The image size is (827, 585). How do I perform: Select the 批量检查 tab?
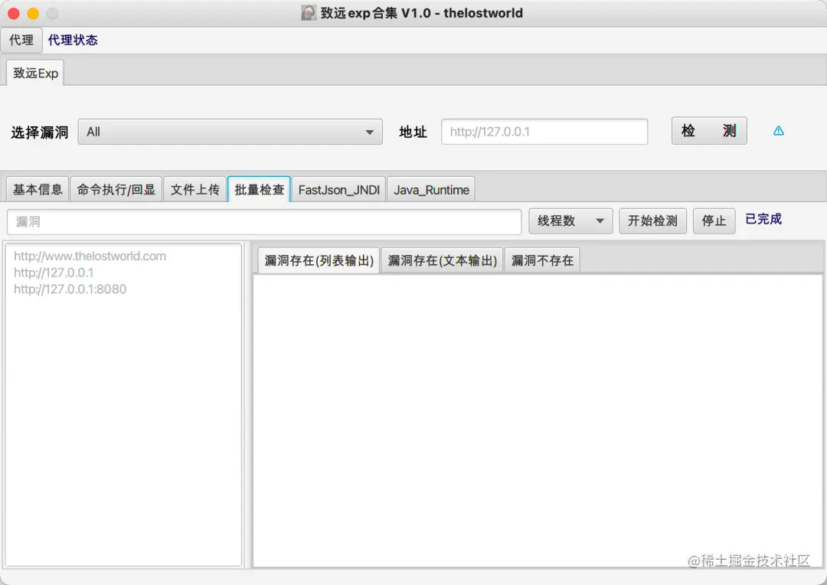pyautogui.click(x=259, y=189)
